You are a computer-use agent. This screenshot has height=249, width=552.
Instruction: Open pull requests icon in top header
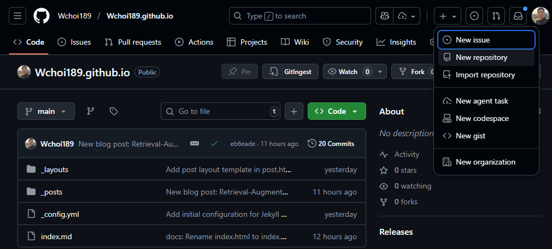(x=496, y=16)
